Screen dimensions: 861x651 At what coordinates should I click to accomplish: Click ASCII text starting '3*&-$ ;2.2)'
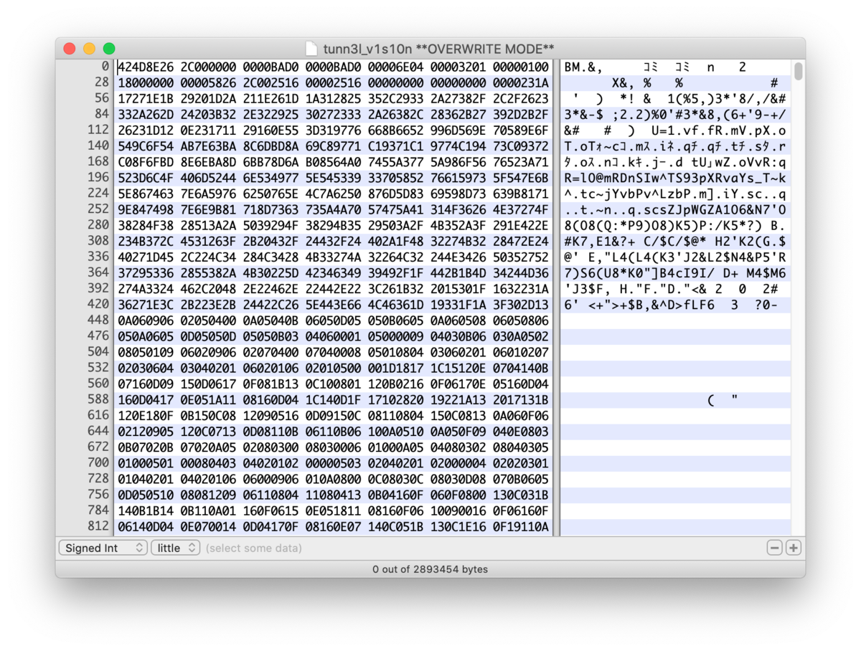point(675,115)
